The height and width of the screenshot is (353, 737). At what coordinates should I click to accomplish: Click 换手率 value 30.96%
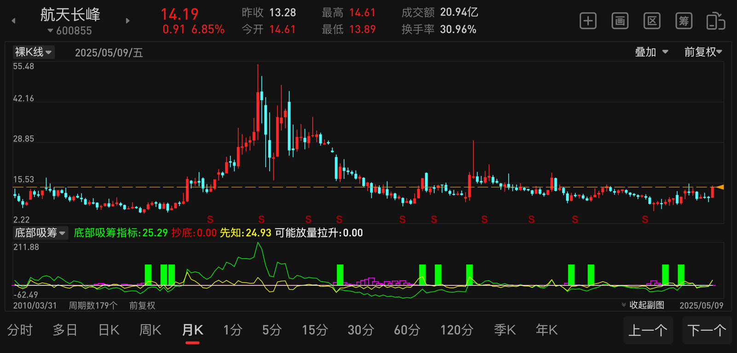point(458,29)
